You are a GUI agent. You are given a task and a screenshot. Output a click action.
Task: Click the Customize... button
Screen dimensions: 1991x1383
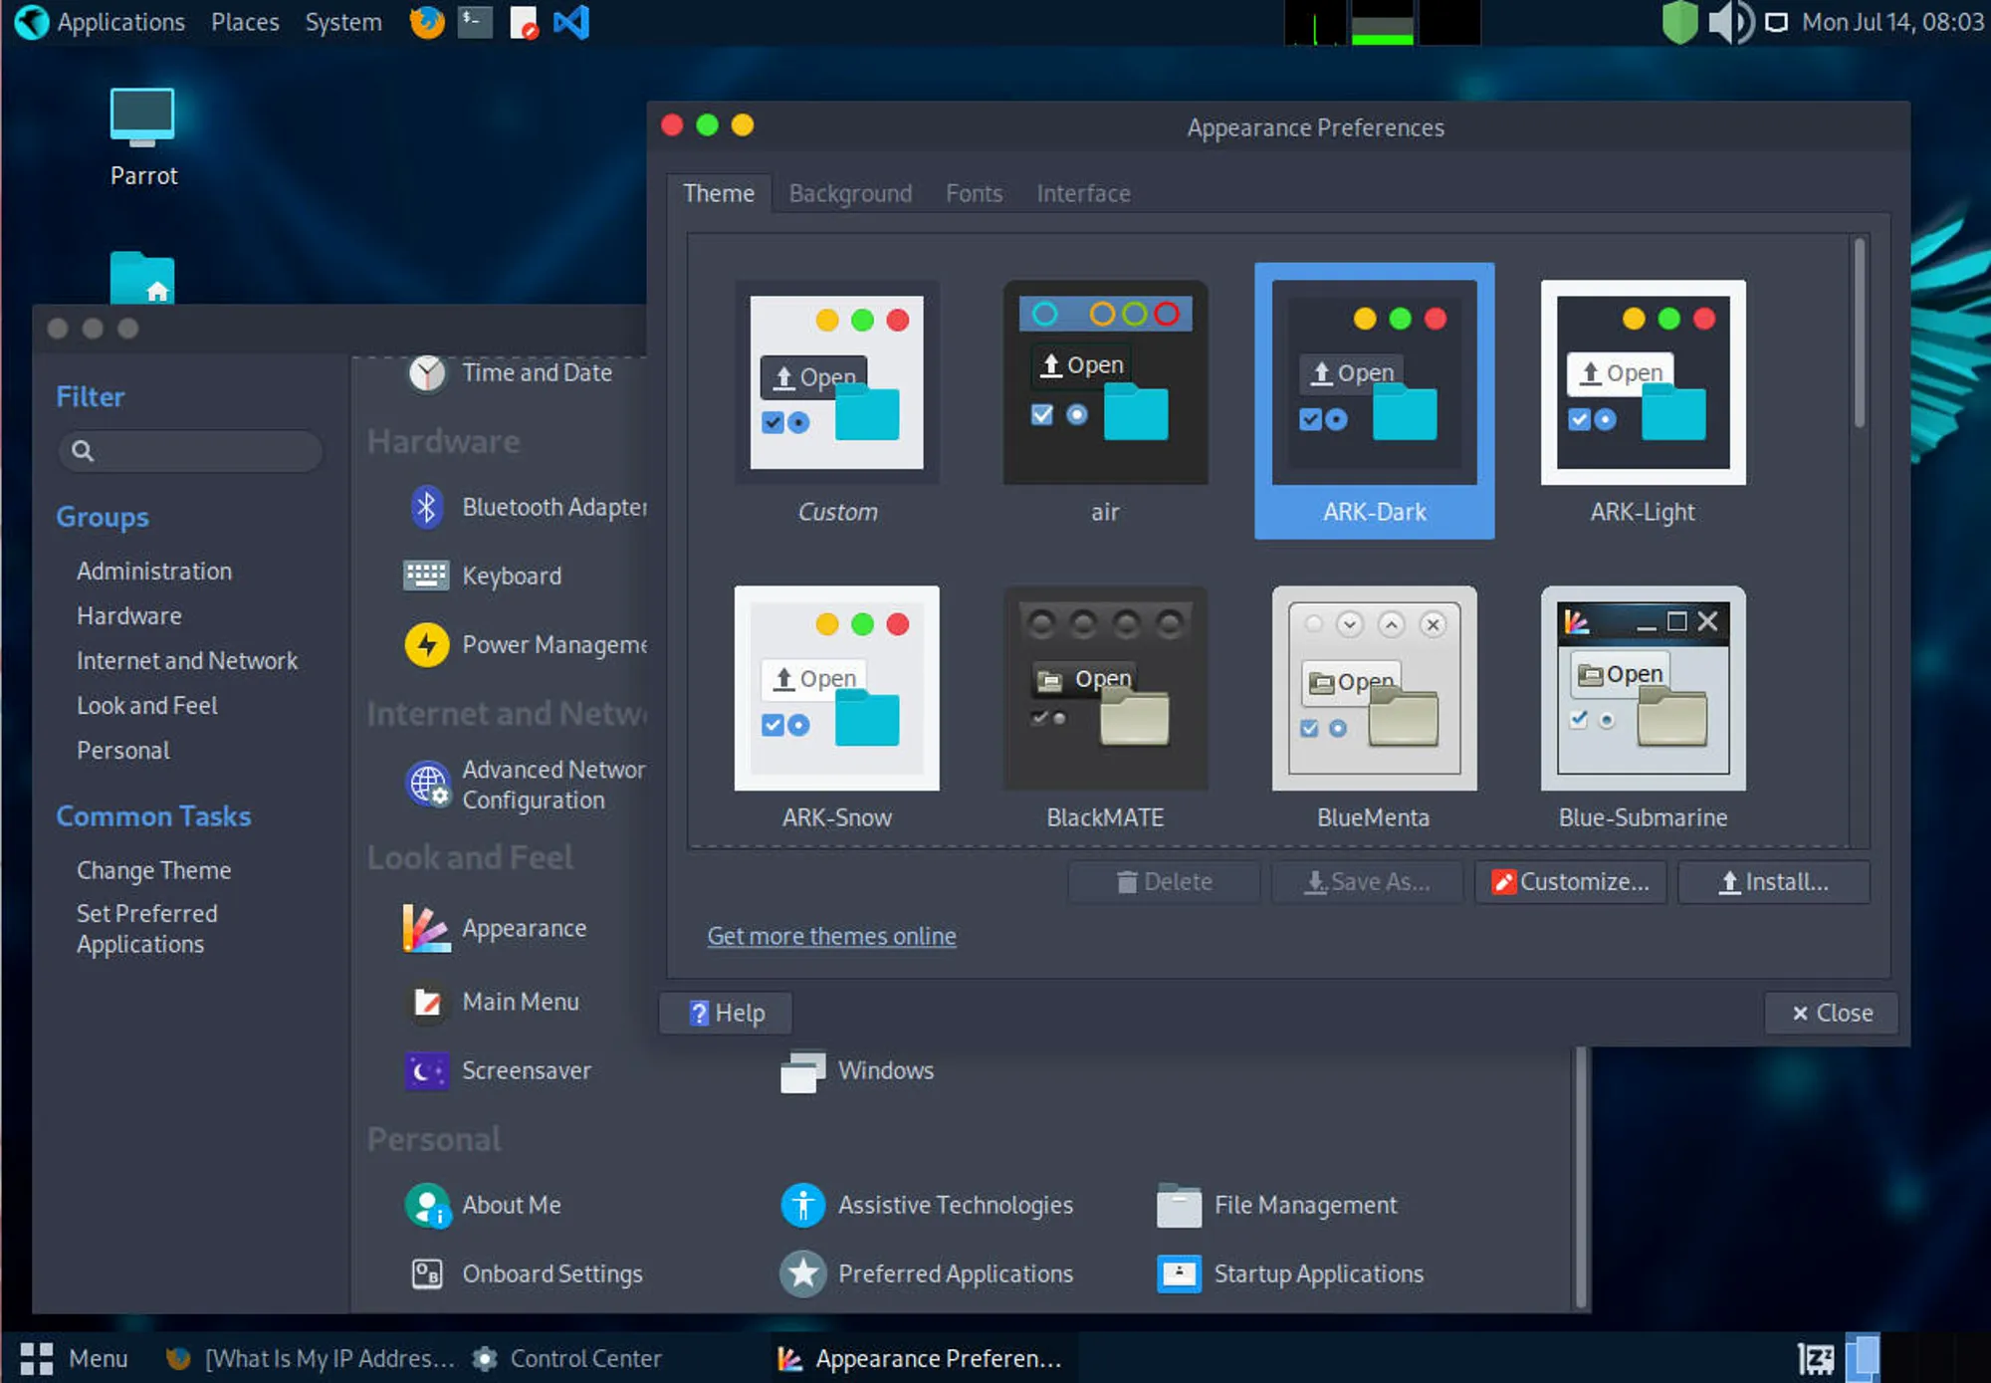[1570, 882]
